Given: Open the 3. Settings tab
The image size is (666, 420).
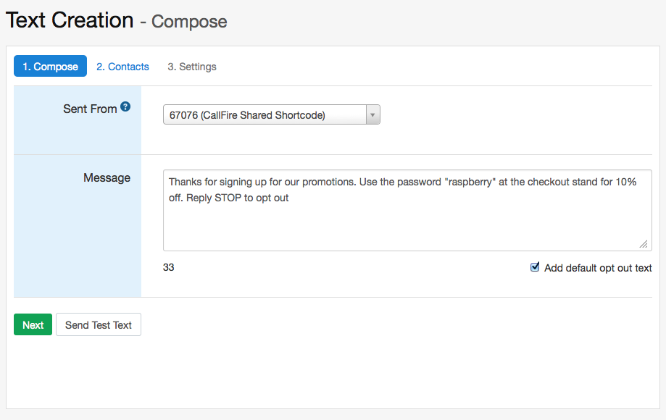Looking at the screenshot, I should coord(192,67).
